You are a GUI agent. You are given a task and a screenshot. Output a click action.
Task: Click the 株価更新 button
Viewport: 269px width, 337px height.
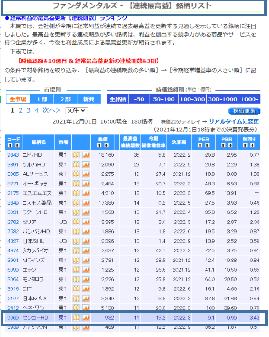[x=244, y=111]
